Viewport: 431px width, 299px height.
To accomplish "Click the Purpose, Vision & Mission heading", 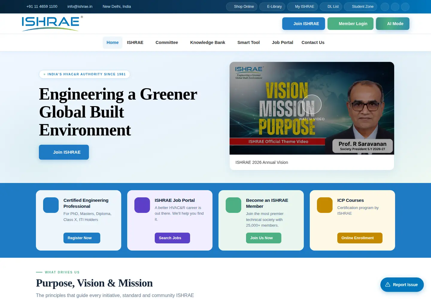I will click(x=94, y=283).
